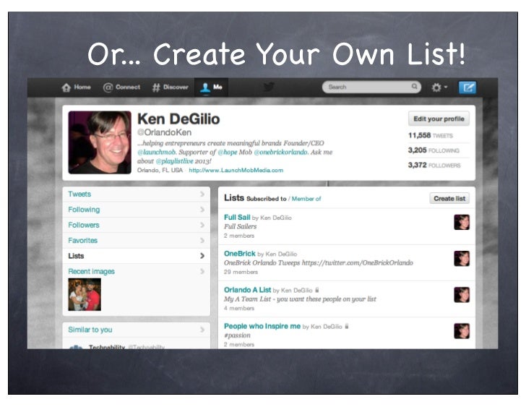Click the @hope mention in bio
The height and width of the screenshot is (407, 526).
coord(228,153)
